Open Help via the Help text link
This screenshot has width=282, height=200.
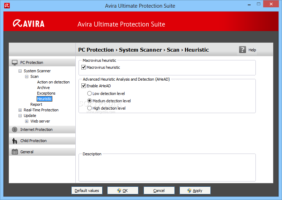[x=252, y=50]
